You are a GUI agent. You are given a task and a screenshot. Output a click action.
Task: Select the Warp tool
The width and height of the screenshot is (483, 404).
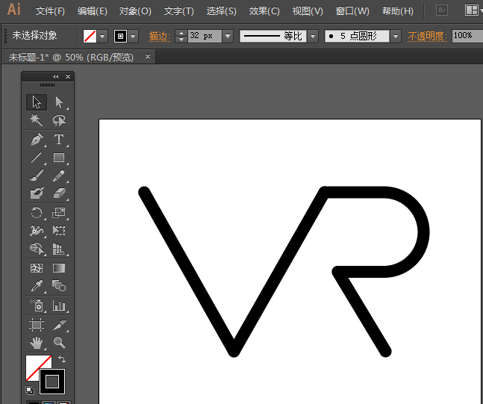point(37,231)
